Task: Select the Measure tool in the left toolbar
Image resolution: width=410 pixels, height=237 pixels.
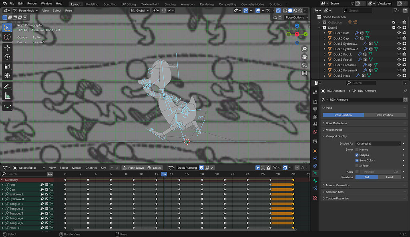Action: [x=7, y=96]
